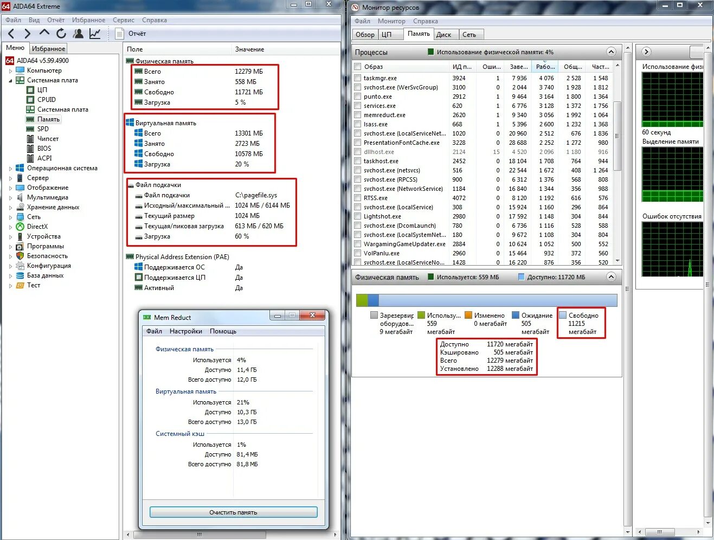Expand the Программы tree node
The height and width of the screenshot is (540, 714).
coord(10,246)
